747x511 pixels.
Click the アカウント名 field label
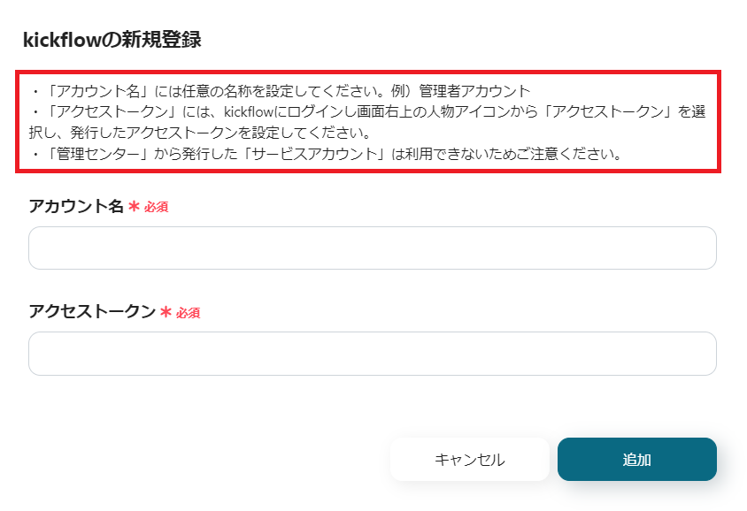76,207
